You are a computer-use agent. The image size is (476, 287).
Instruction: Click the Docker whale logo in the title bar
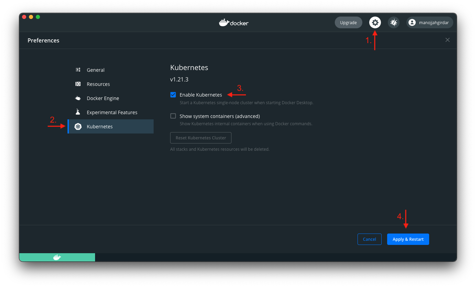coord(234,23)
